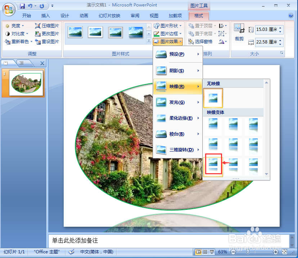Open the Picture Border (图片边框) menu
The height and width of the screenshot is (258, 298).
pos(168,33)
